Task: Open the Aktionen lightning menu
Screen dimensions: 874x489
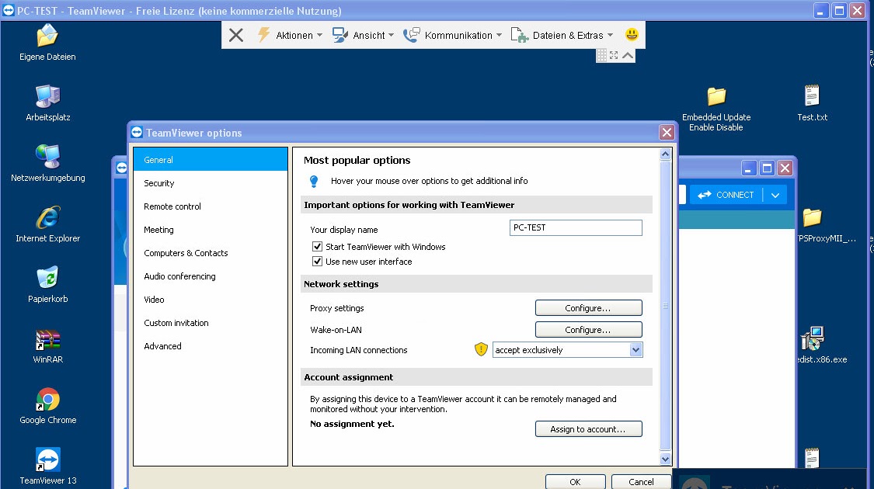Action: (x=290, y=35)
